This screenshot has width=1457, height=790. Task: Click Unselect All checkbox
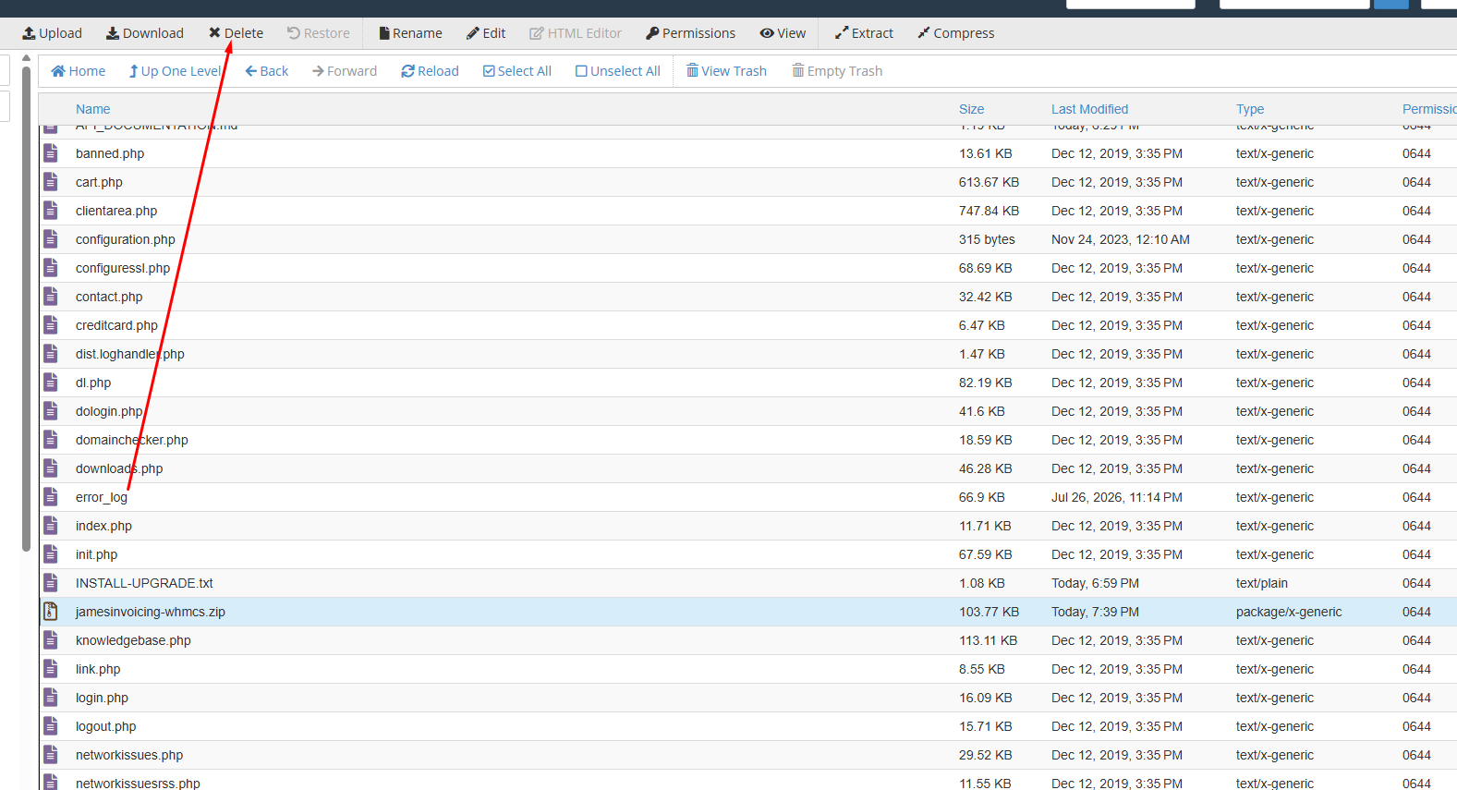coord(617,71)
